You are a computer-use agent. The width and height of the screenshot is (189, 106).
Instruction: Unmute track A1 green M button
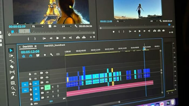(x=48, y=87)
